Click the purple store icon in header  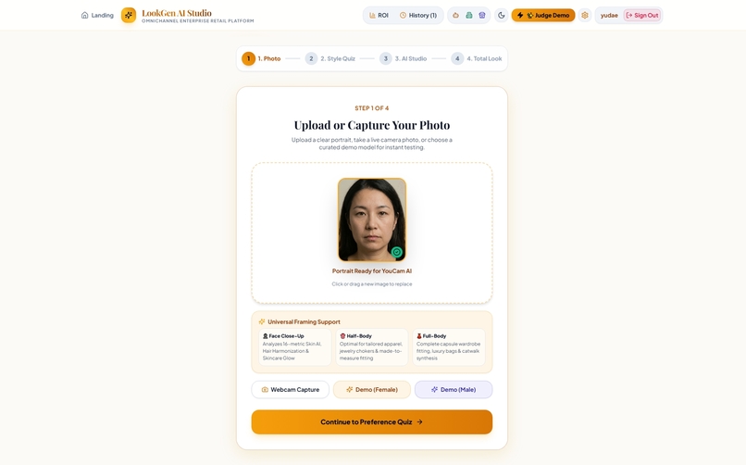[x=482, y=15]
